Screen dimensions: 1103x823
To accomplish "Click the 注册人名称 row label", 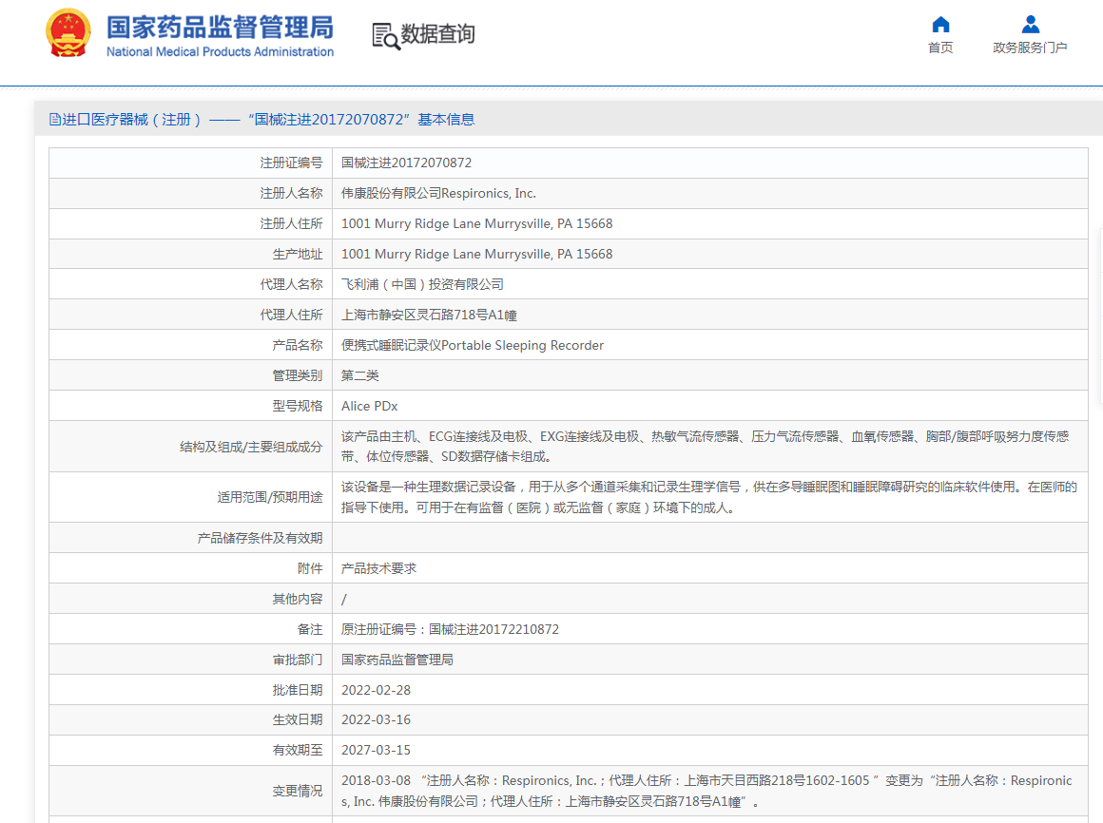I will pyautogui.click(x=291, y=193).
